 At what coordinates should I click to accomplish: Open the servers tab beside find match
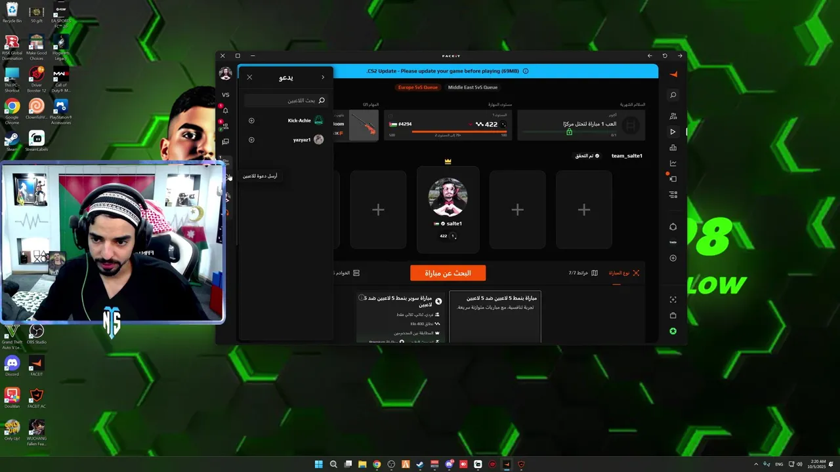coord(347,273)
